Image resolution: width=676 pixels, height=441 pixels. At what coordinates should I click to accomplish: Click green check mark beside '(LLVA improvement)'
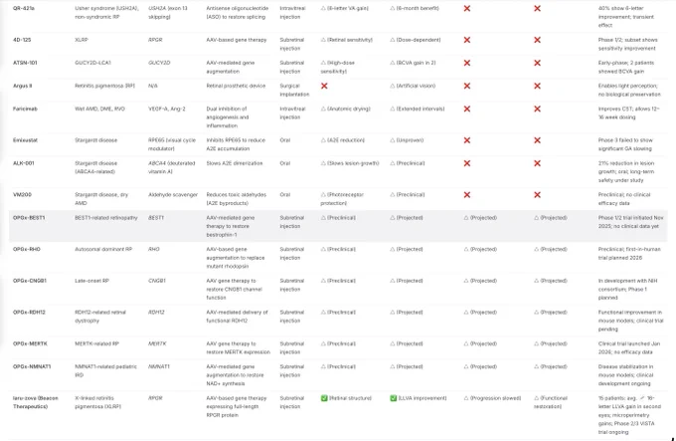coord(394,398)
